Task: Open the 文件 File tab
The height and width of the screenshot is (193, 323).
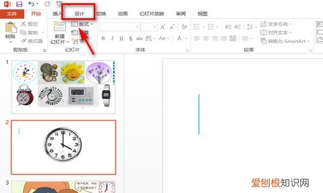Action: tap(12, 14)
